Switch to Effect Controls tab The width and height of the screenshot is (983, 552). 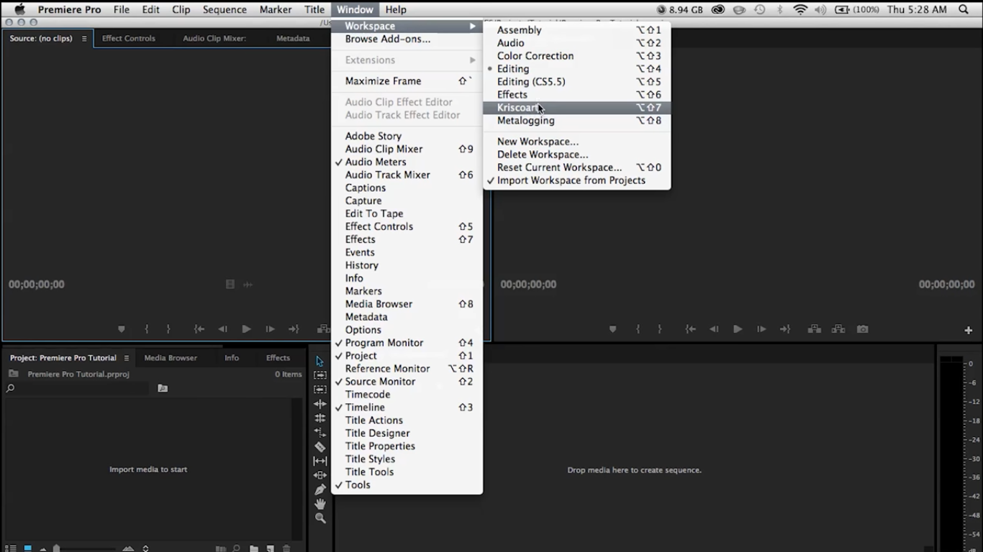(x=129, y=39)
